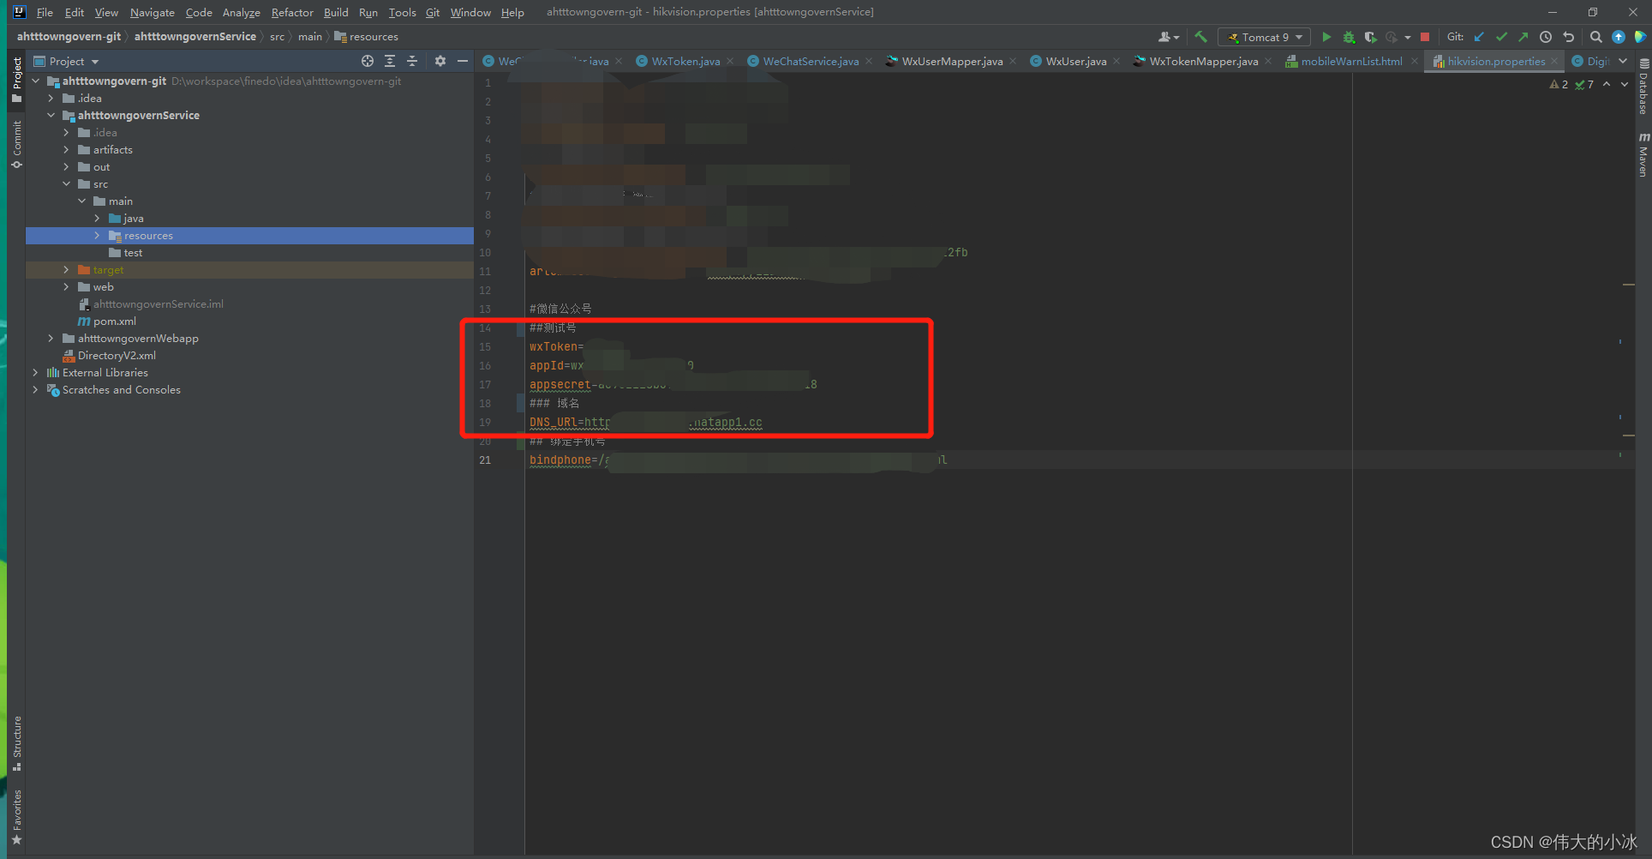Switch to WxUserMapper.java tab

[x=952, y=61]
